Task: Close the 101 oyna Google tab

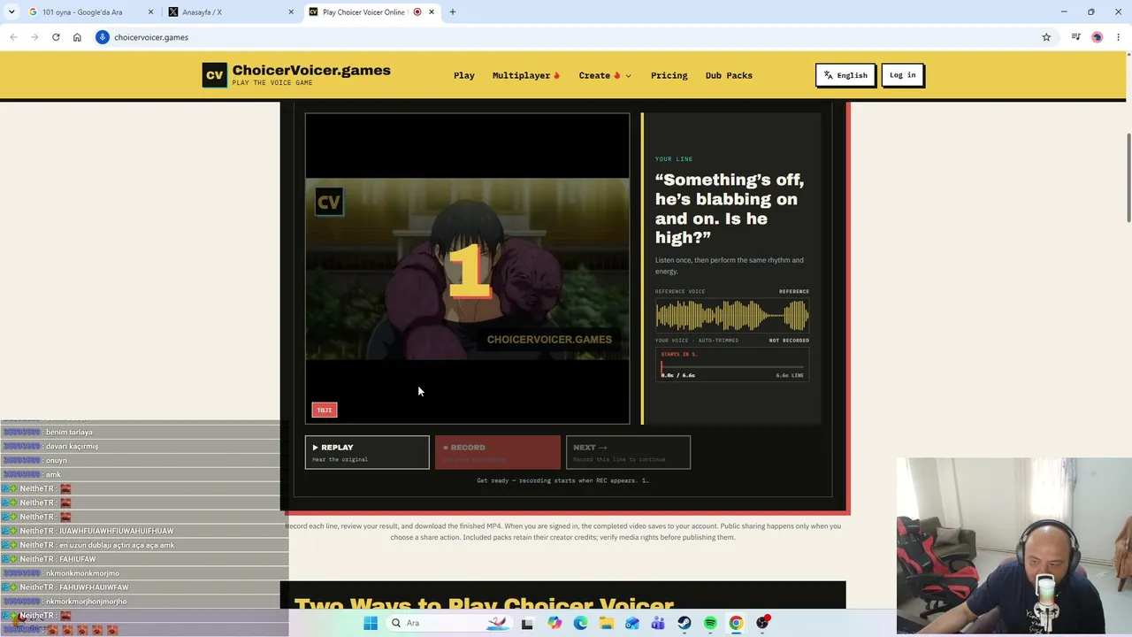Action: [x=150, y=12]
